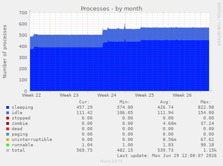
Task: Click the paging legend color swatch
Action: coord(8,134)
